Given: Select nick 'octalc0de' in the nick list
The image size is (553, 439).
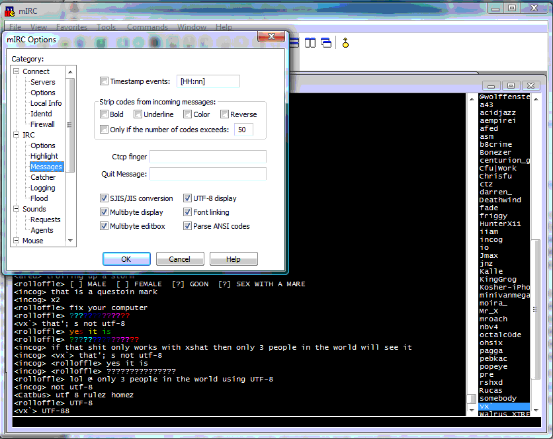Looking at the screenshot, I should pyautogui.click(x=500, y=335).
